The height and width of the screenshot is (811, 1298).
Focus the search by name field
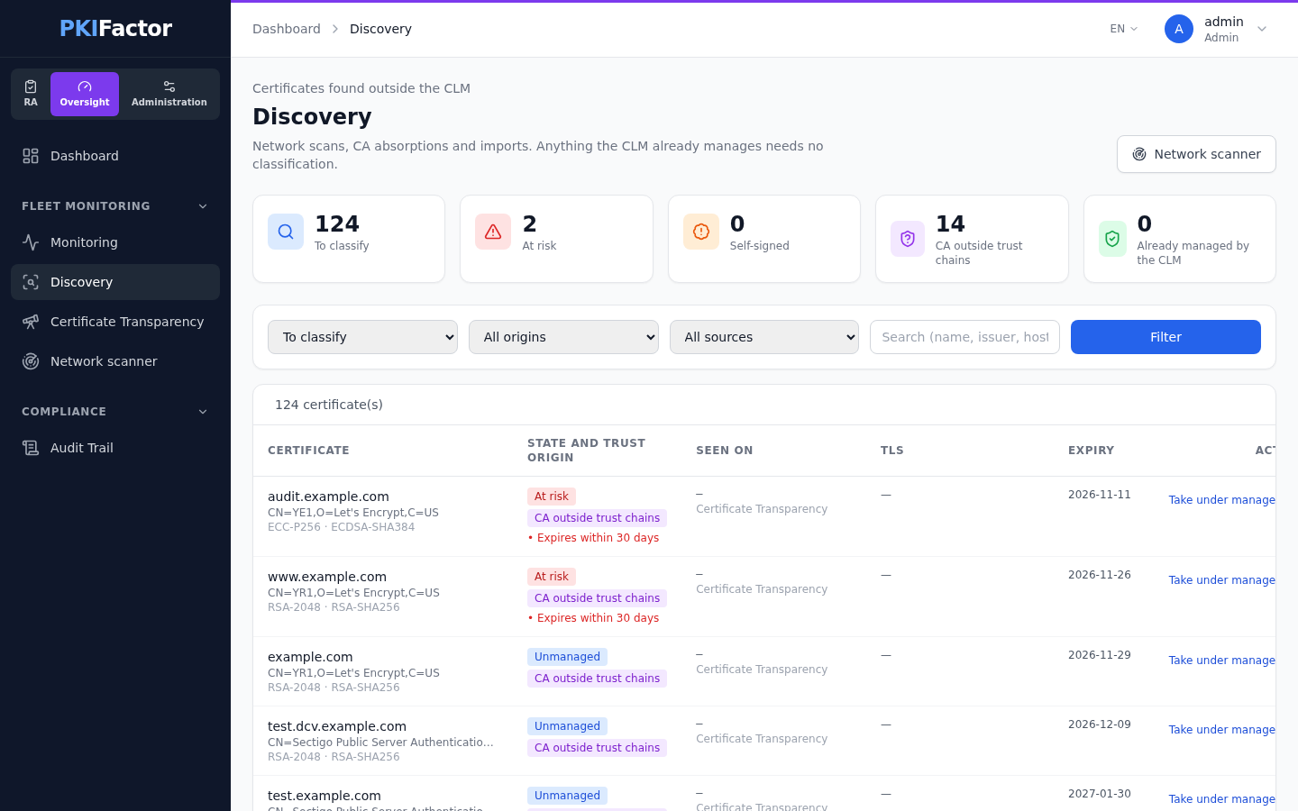[964, 337]
